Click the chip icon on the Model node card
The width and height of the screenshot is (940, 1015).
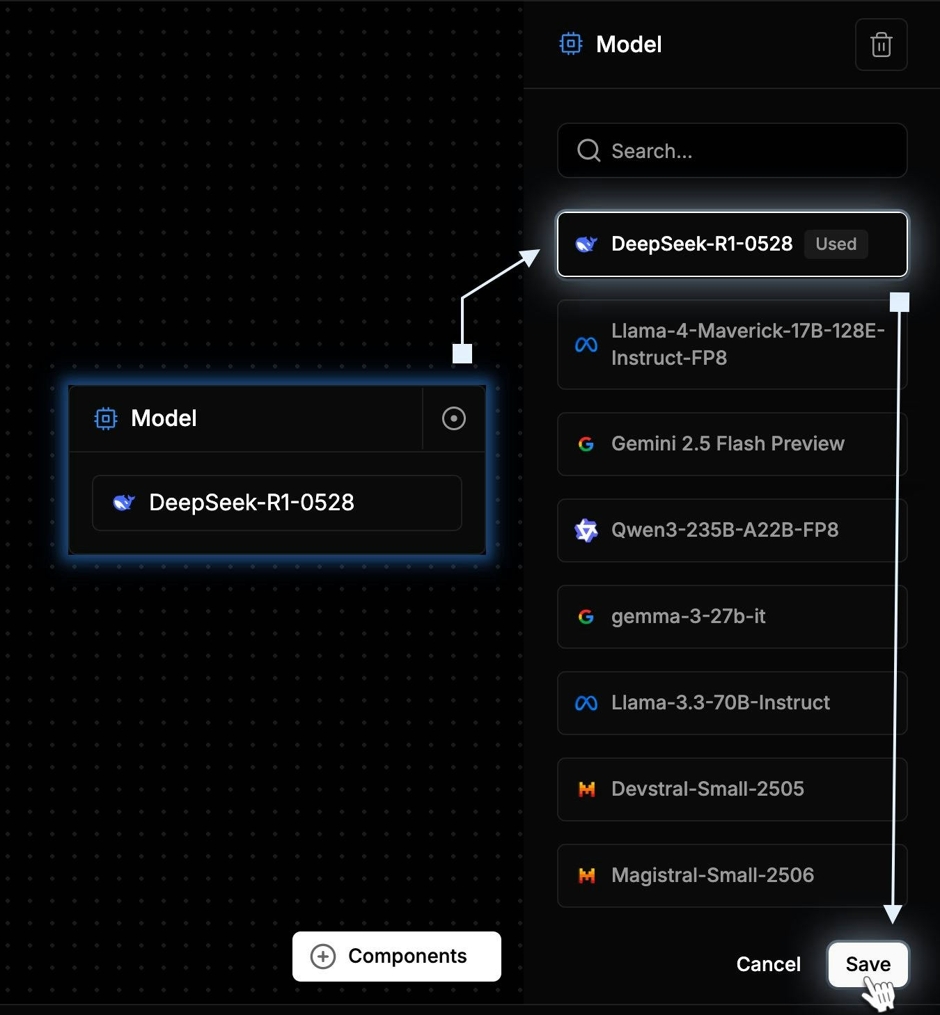(106, 418)
